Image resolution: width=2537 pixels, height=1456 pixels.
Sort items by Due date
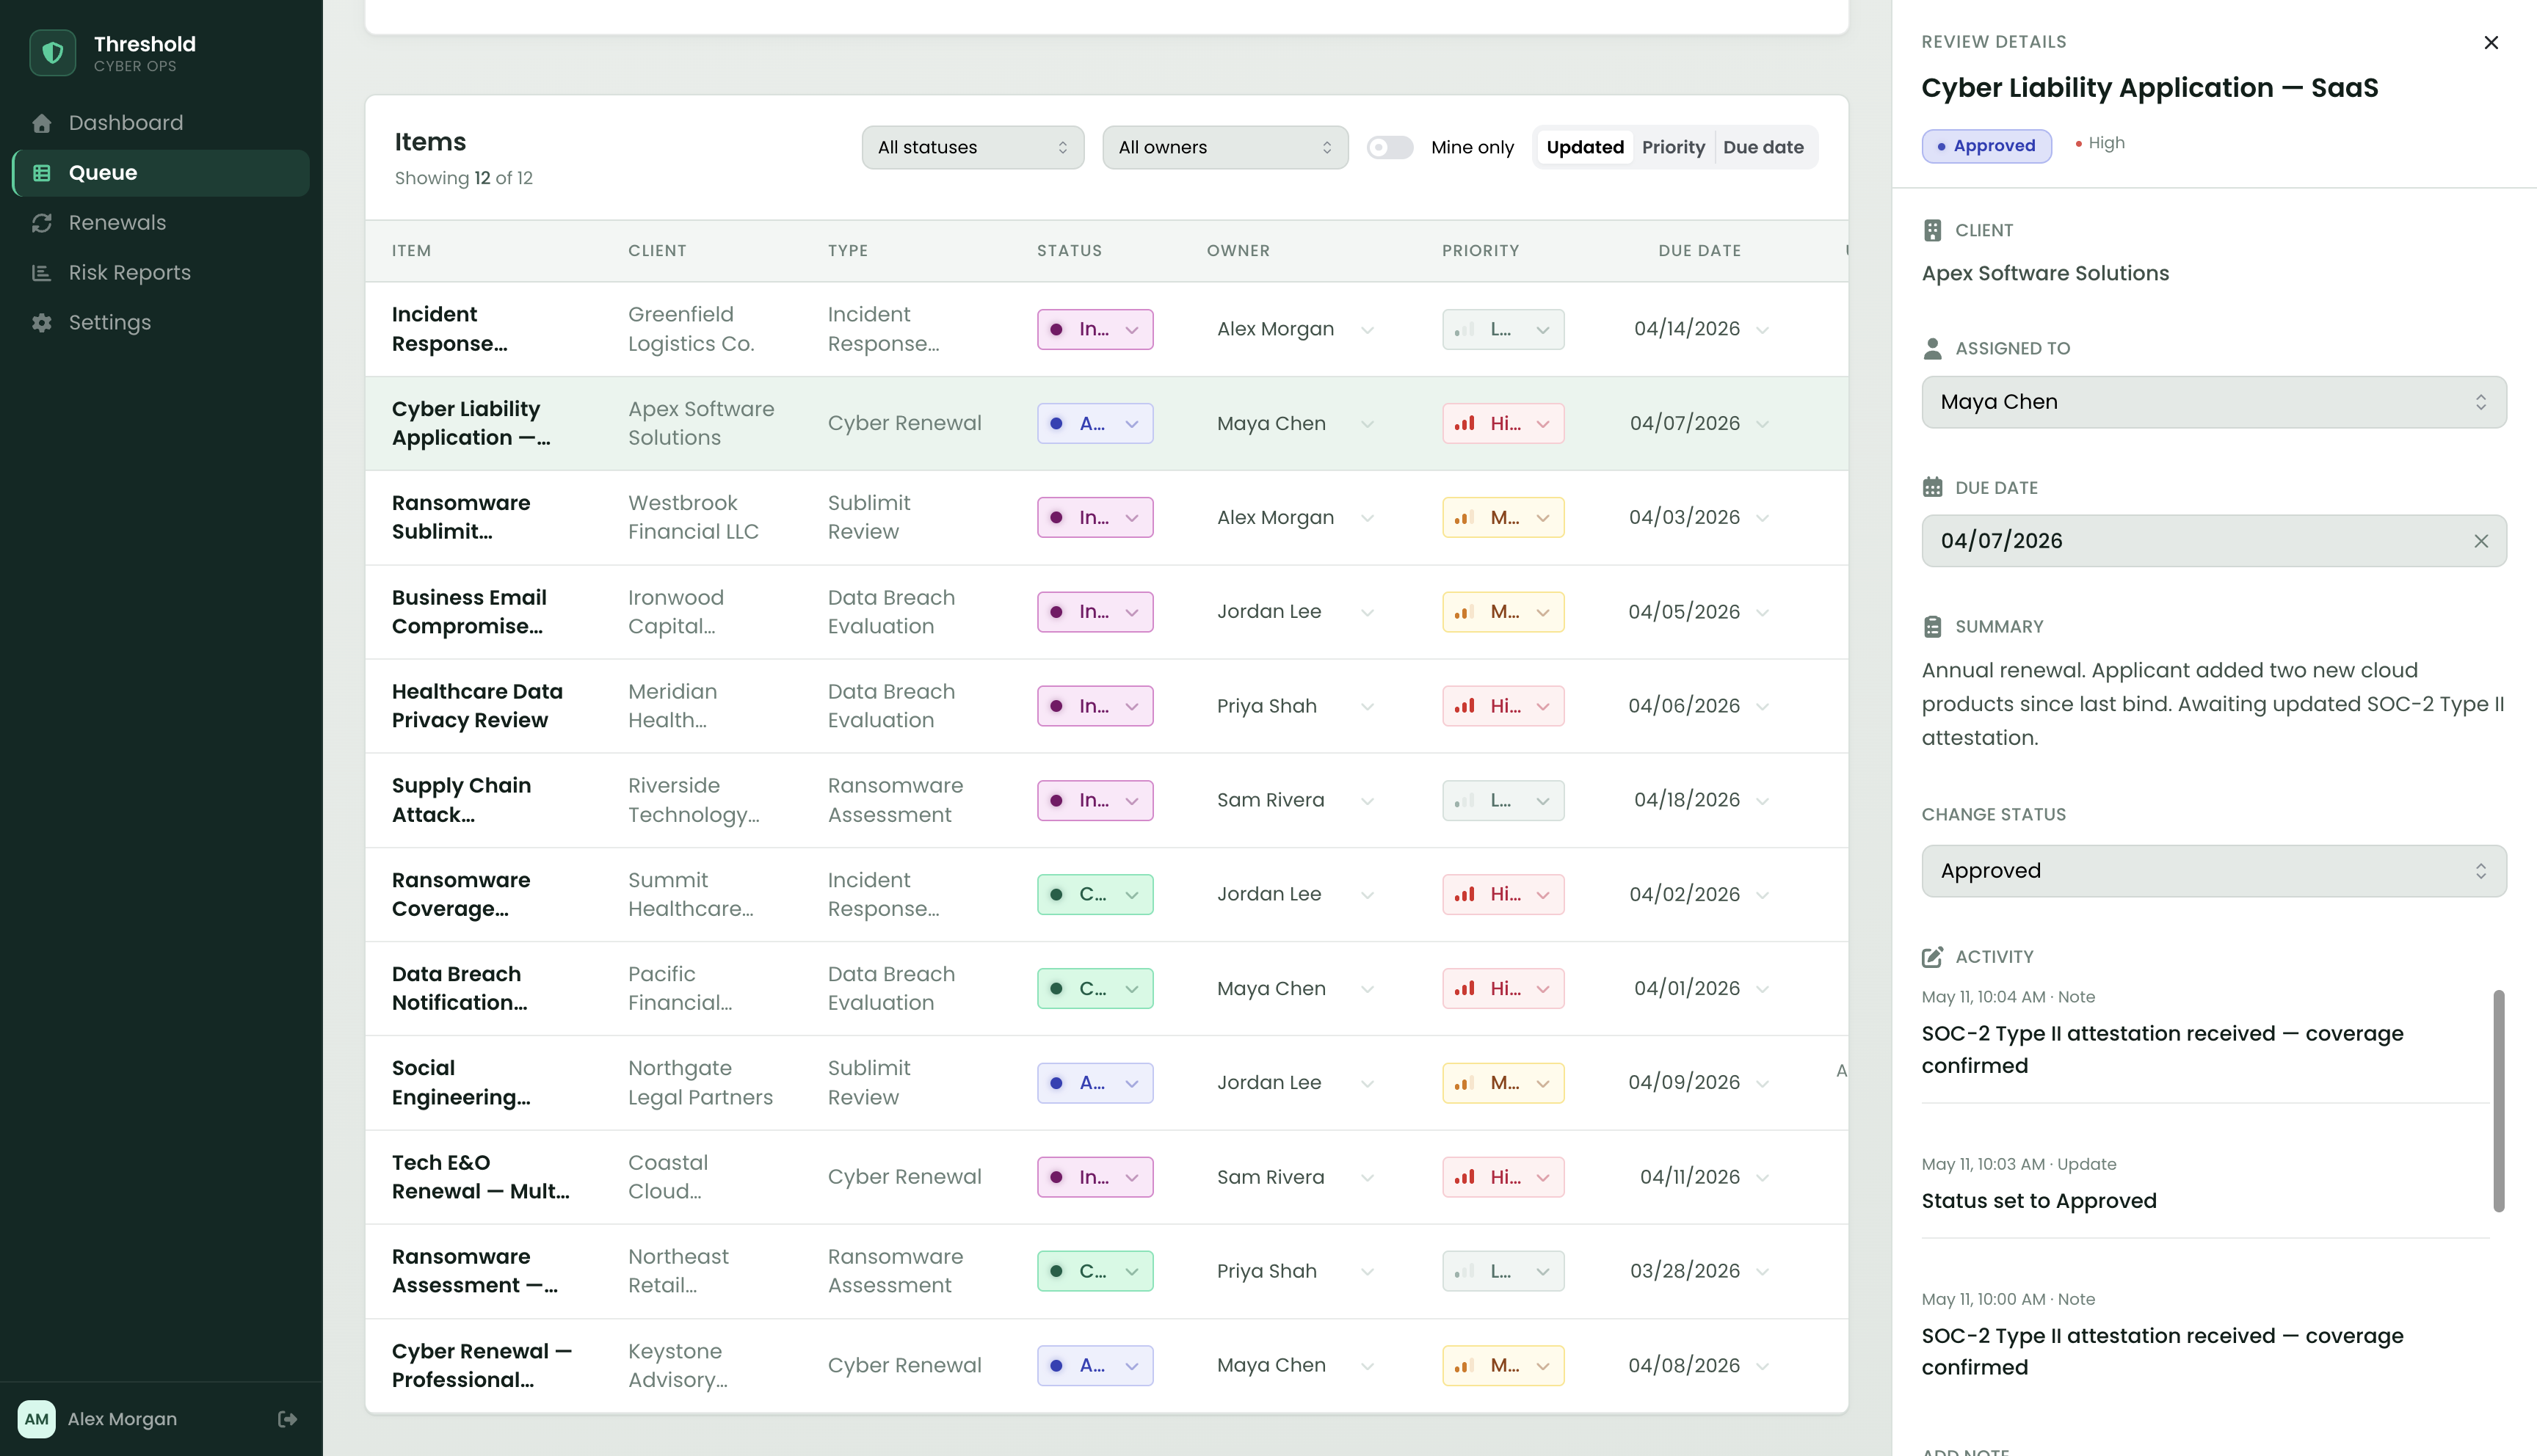(x=1763, y=147)
